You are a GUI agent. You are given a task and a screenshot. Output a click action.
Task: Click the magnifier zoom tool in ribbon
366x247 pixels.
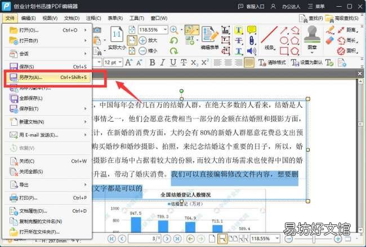(174, 30)
